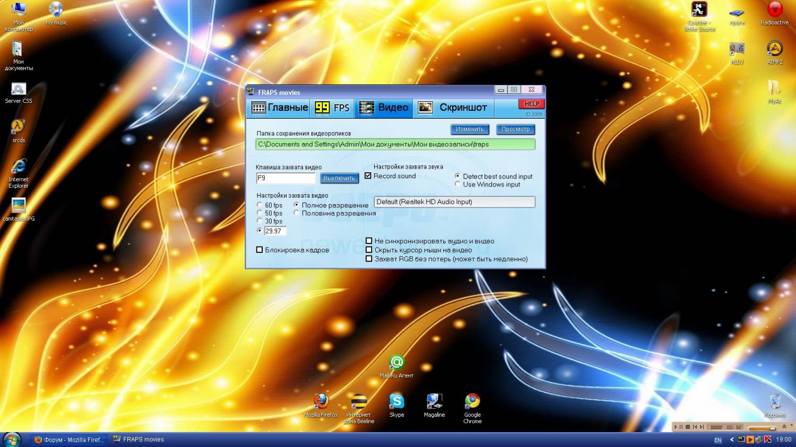Click the Просмотр button

coord(515,129)
